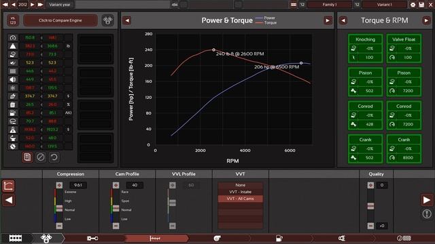This screenshot has height=244, width=435.
Task: Select VVT - All Cams option
Action: [240, 199]
